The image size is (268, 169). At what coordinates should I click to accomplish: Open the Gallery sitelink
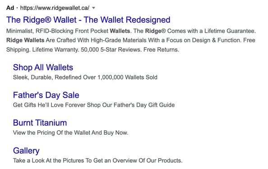pyautogui.click(x=26, y=150)
